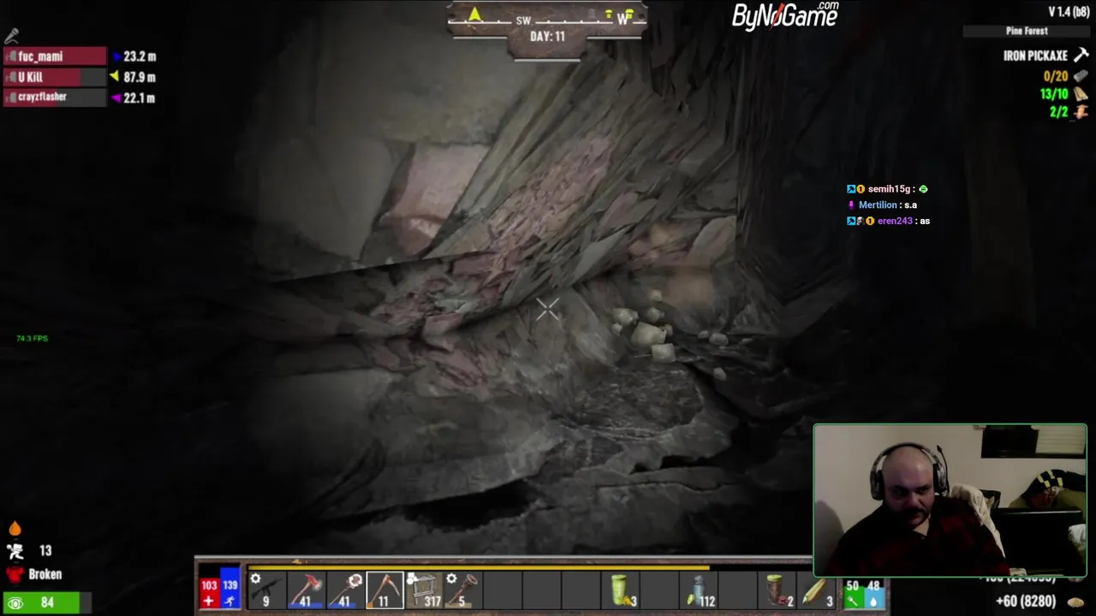This screenshot has height=616, width=1096.
Task: Click the 0/20 ingredient count
Action: point(1056,76)
